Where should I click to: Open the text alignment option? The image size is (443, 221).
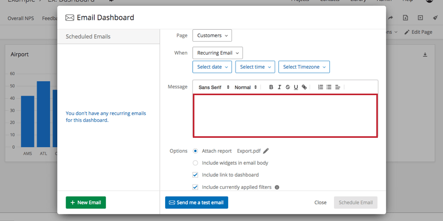click(x=337, y=87)
